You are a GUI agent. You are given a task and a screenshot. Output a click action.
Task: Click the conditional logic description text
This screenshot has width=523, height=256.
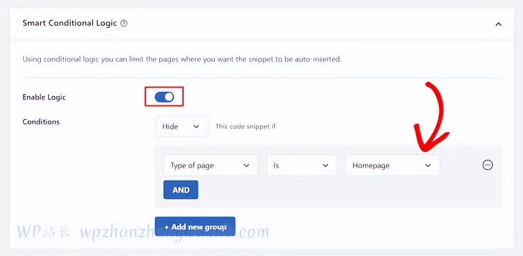click(182, 60)
